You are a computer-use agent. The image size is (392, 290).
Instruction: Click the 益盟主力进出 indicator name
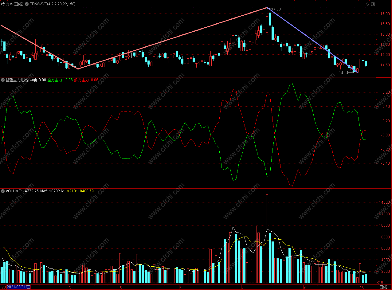[17, 80]
